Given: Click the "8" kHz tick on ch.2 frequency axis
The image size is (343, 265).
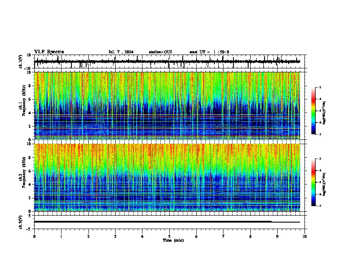Looking at the screenshot, I should pos(30,158).
